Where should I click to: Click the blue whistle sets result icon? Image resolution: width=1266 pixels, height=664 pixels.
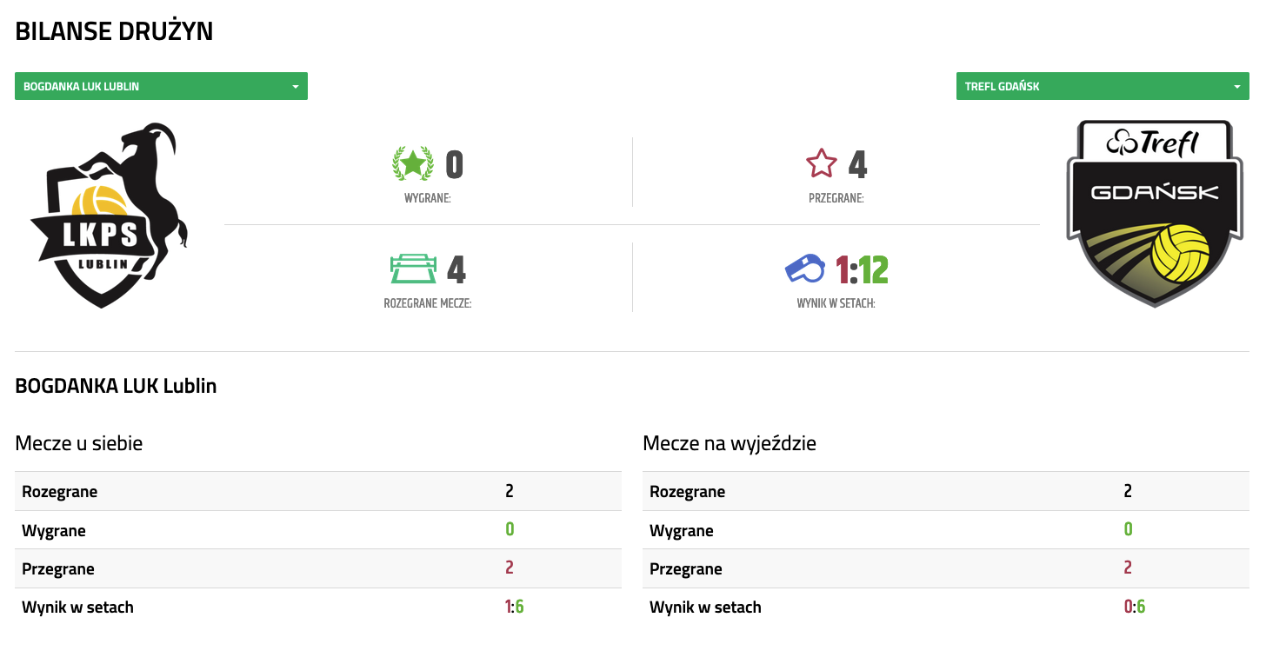click(x=804, y=269)
